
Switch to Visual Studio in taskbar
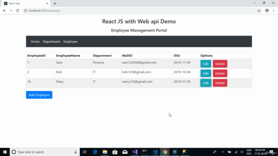tap(135, 152)
